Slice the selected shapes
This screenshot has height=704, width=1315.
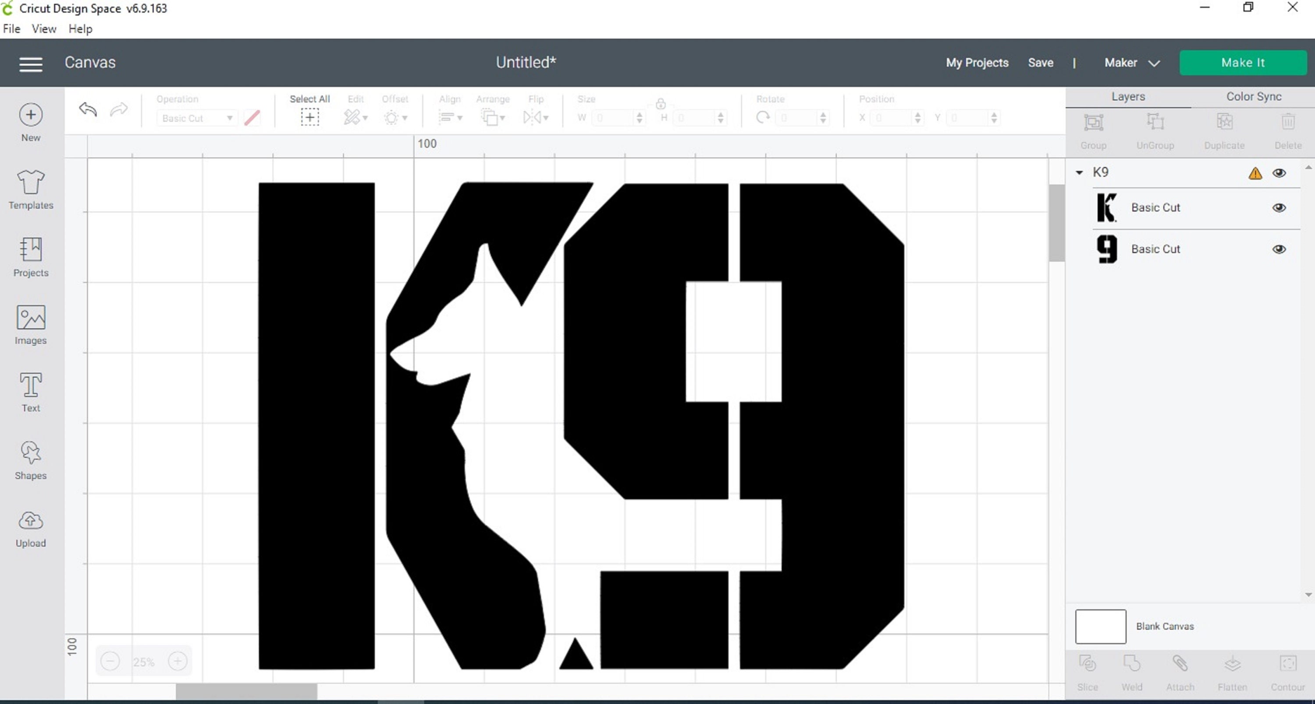1088,671
